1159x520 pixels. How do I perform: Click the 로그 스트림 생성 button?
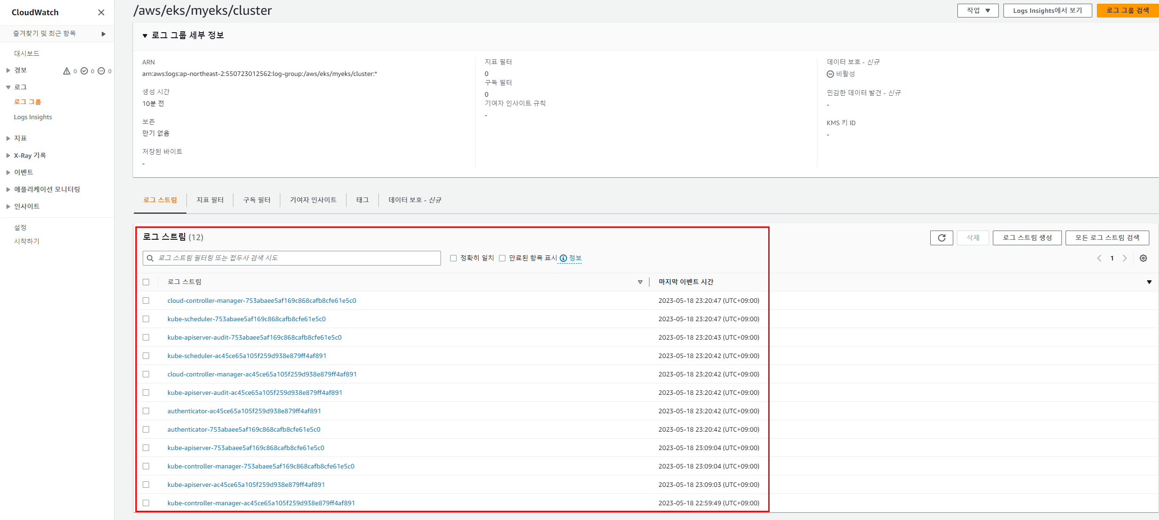coord(1027,237)
